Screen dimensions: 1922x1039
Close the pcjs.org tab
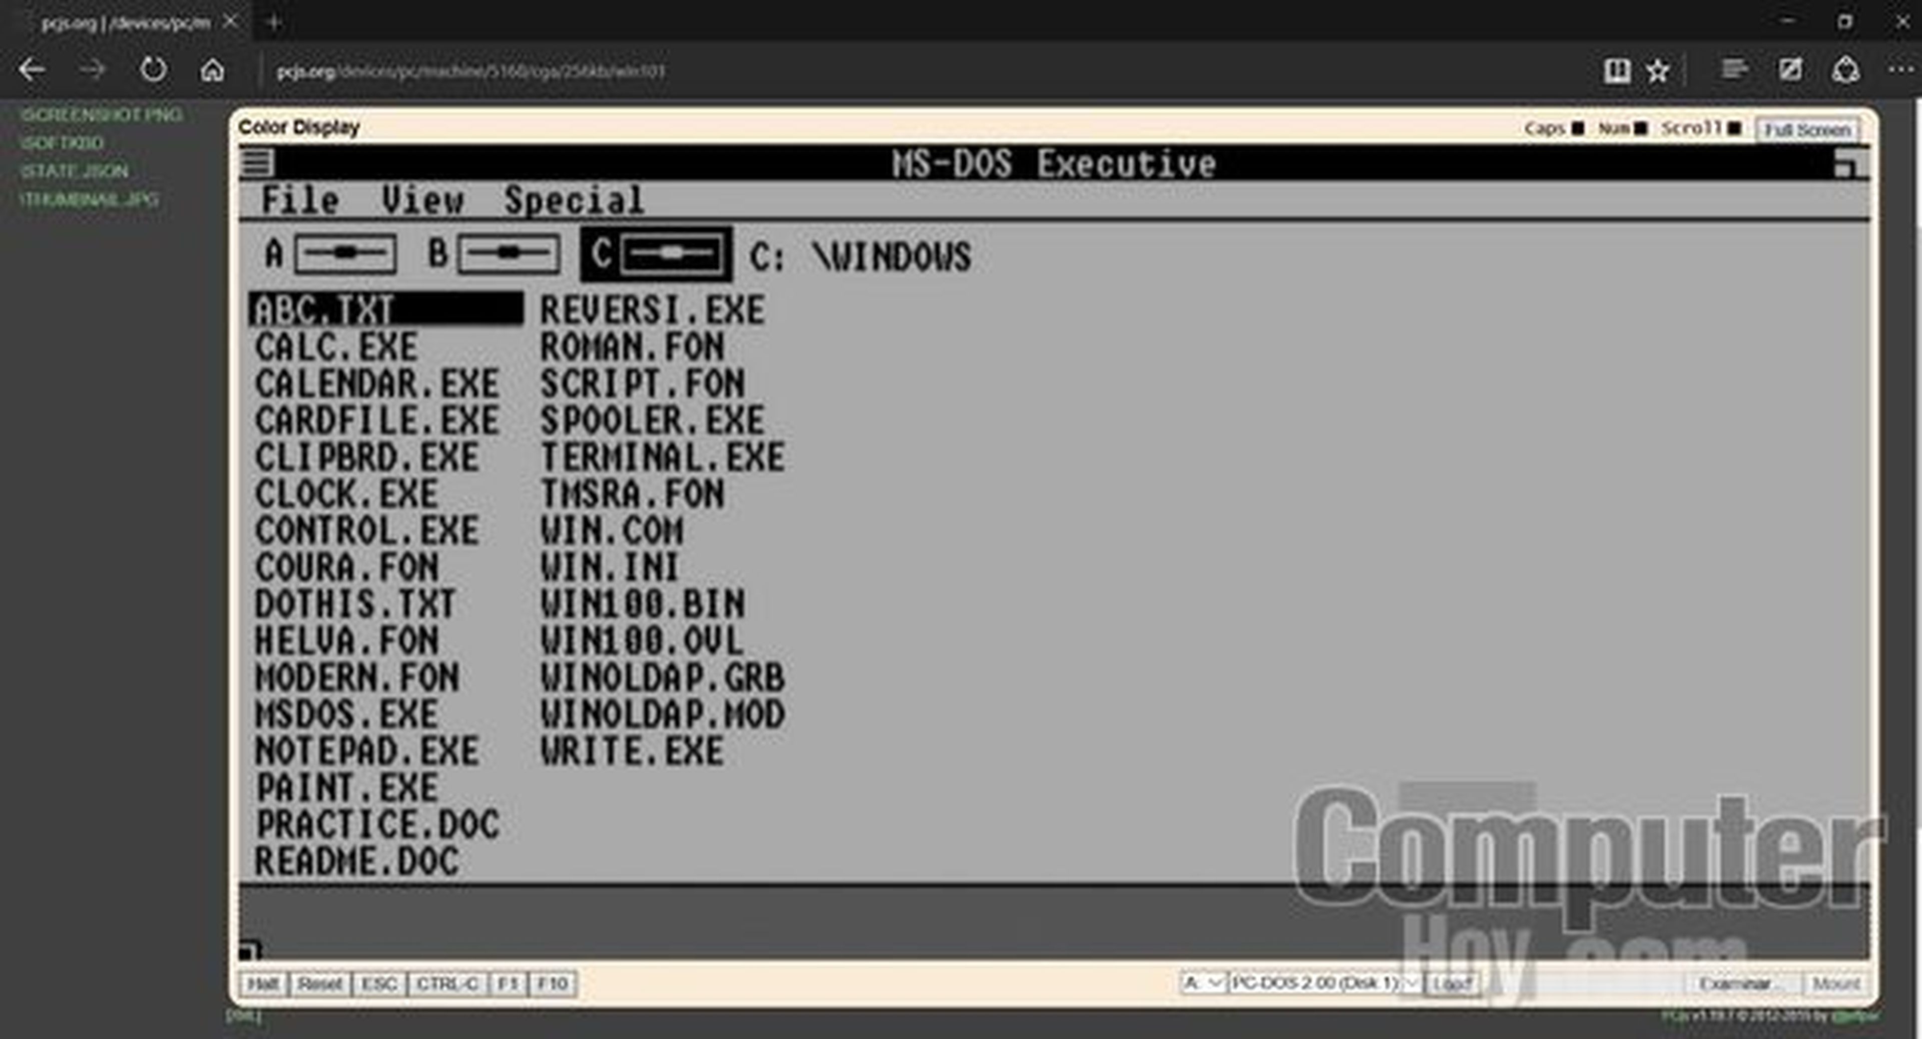pyautogui.click(x=231, y=22)
